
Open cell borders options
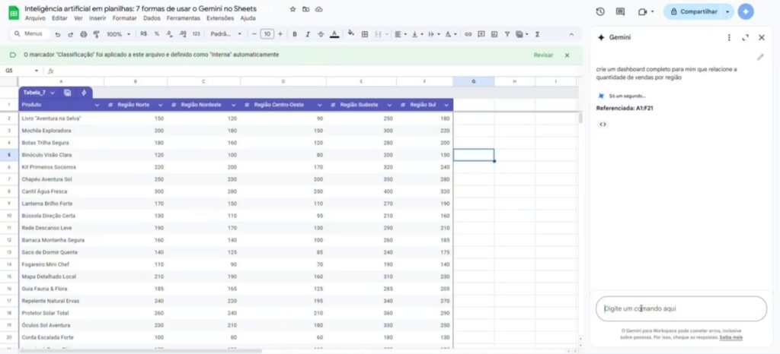tap(365, 34)
